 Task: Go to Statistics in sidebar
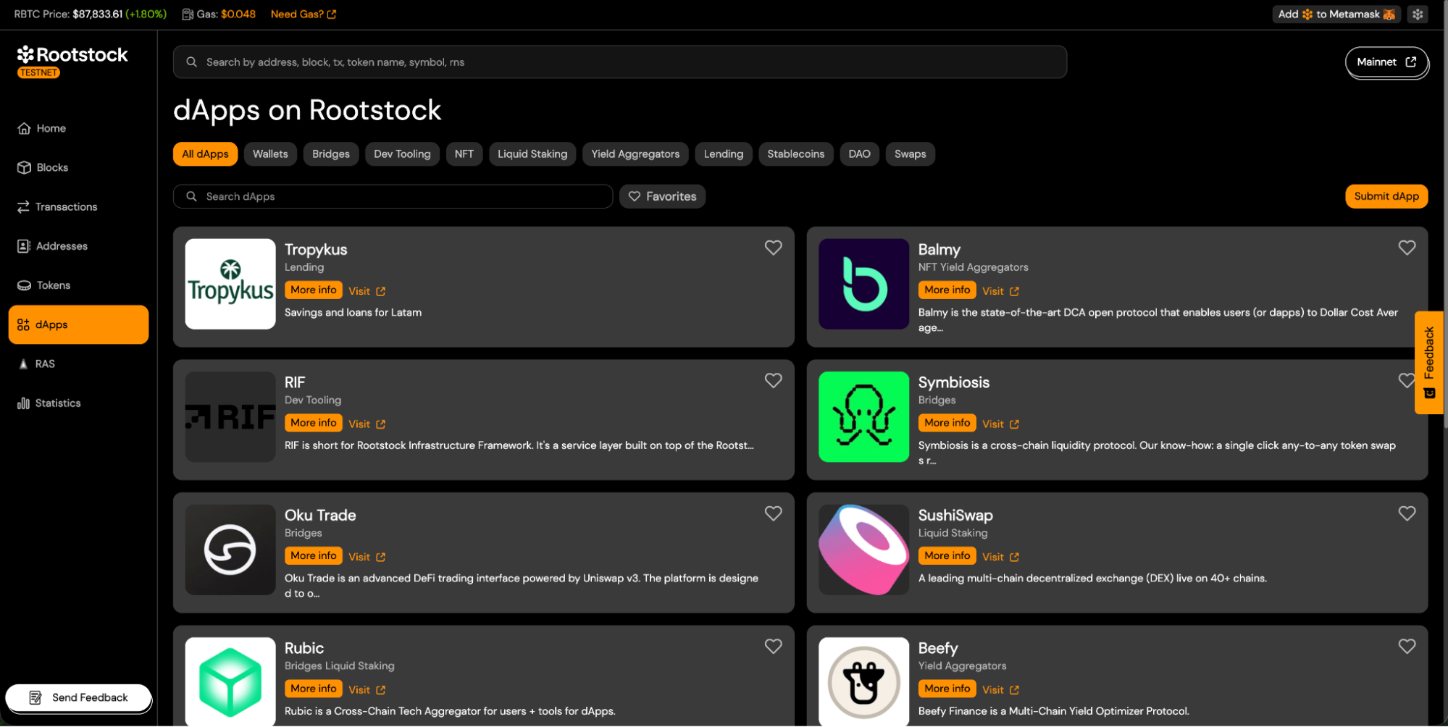pyautogui.click(x=57, y=403)
